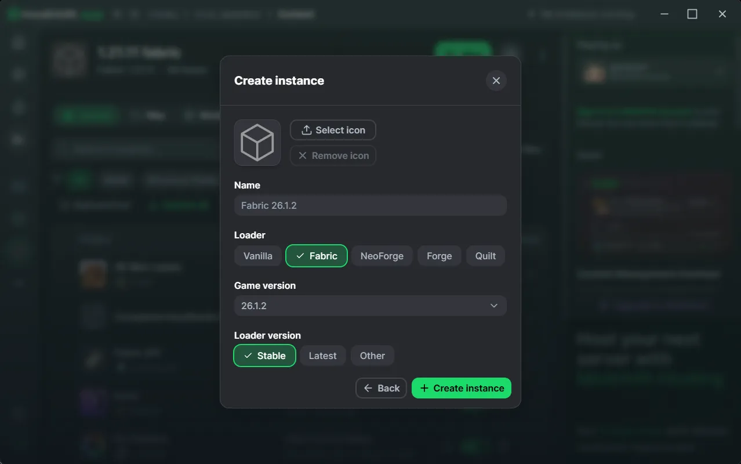Close the Create instance dialog
The width and height of the screenshot is (741, 464).
[496, 81]
